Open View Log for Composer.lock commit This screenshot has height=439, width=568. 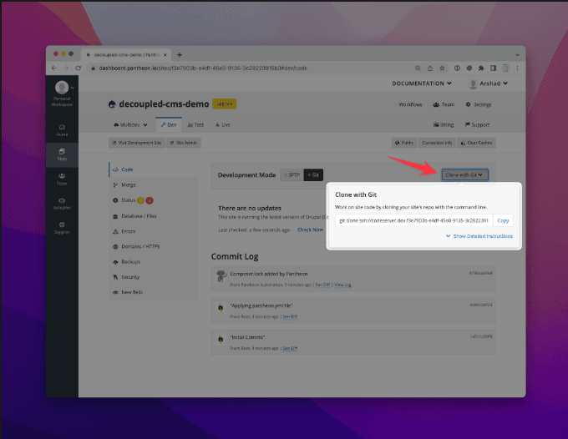click(342, 285)
